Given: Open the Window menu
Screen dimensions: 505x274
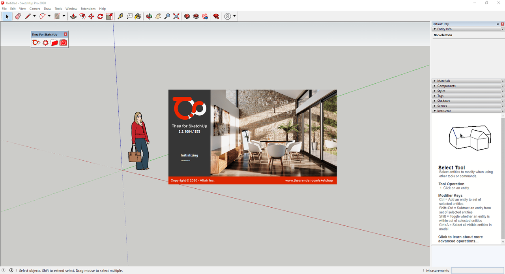Looking at the screenshot, I should pyautogui.click(x=71, y=9).
